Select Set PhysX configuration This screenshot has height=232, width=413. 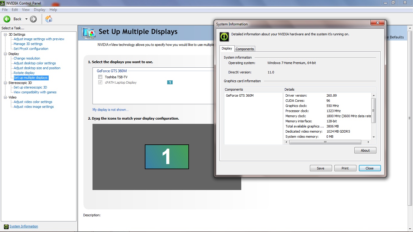pyautogui.click(x=31, y=49)
